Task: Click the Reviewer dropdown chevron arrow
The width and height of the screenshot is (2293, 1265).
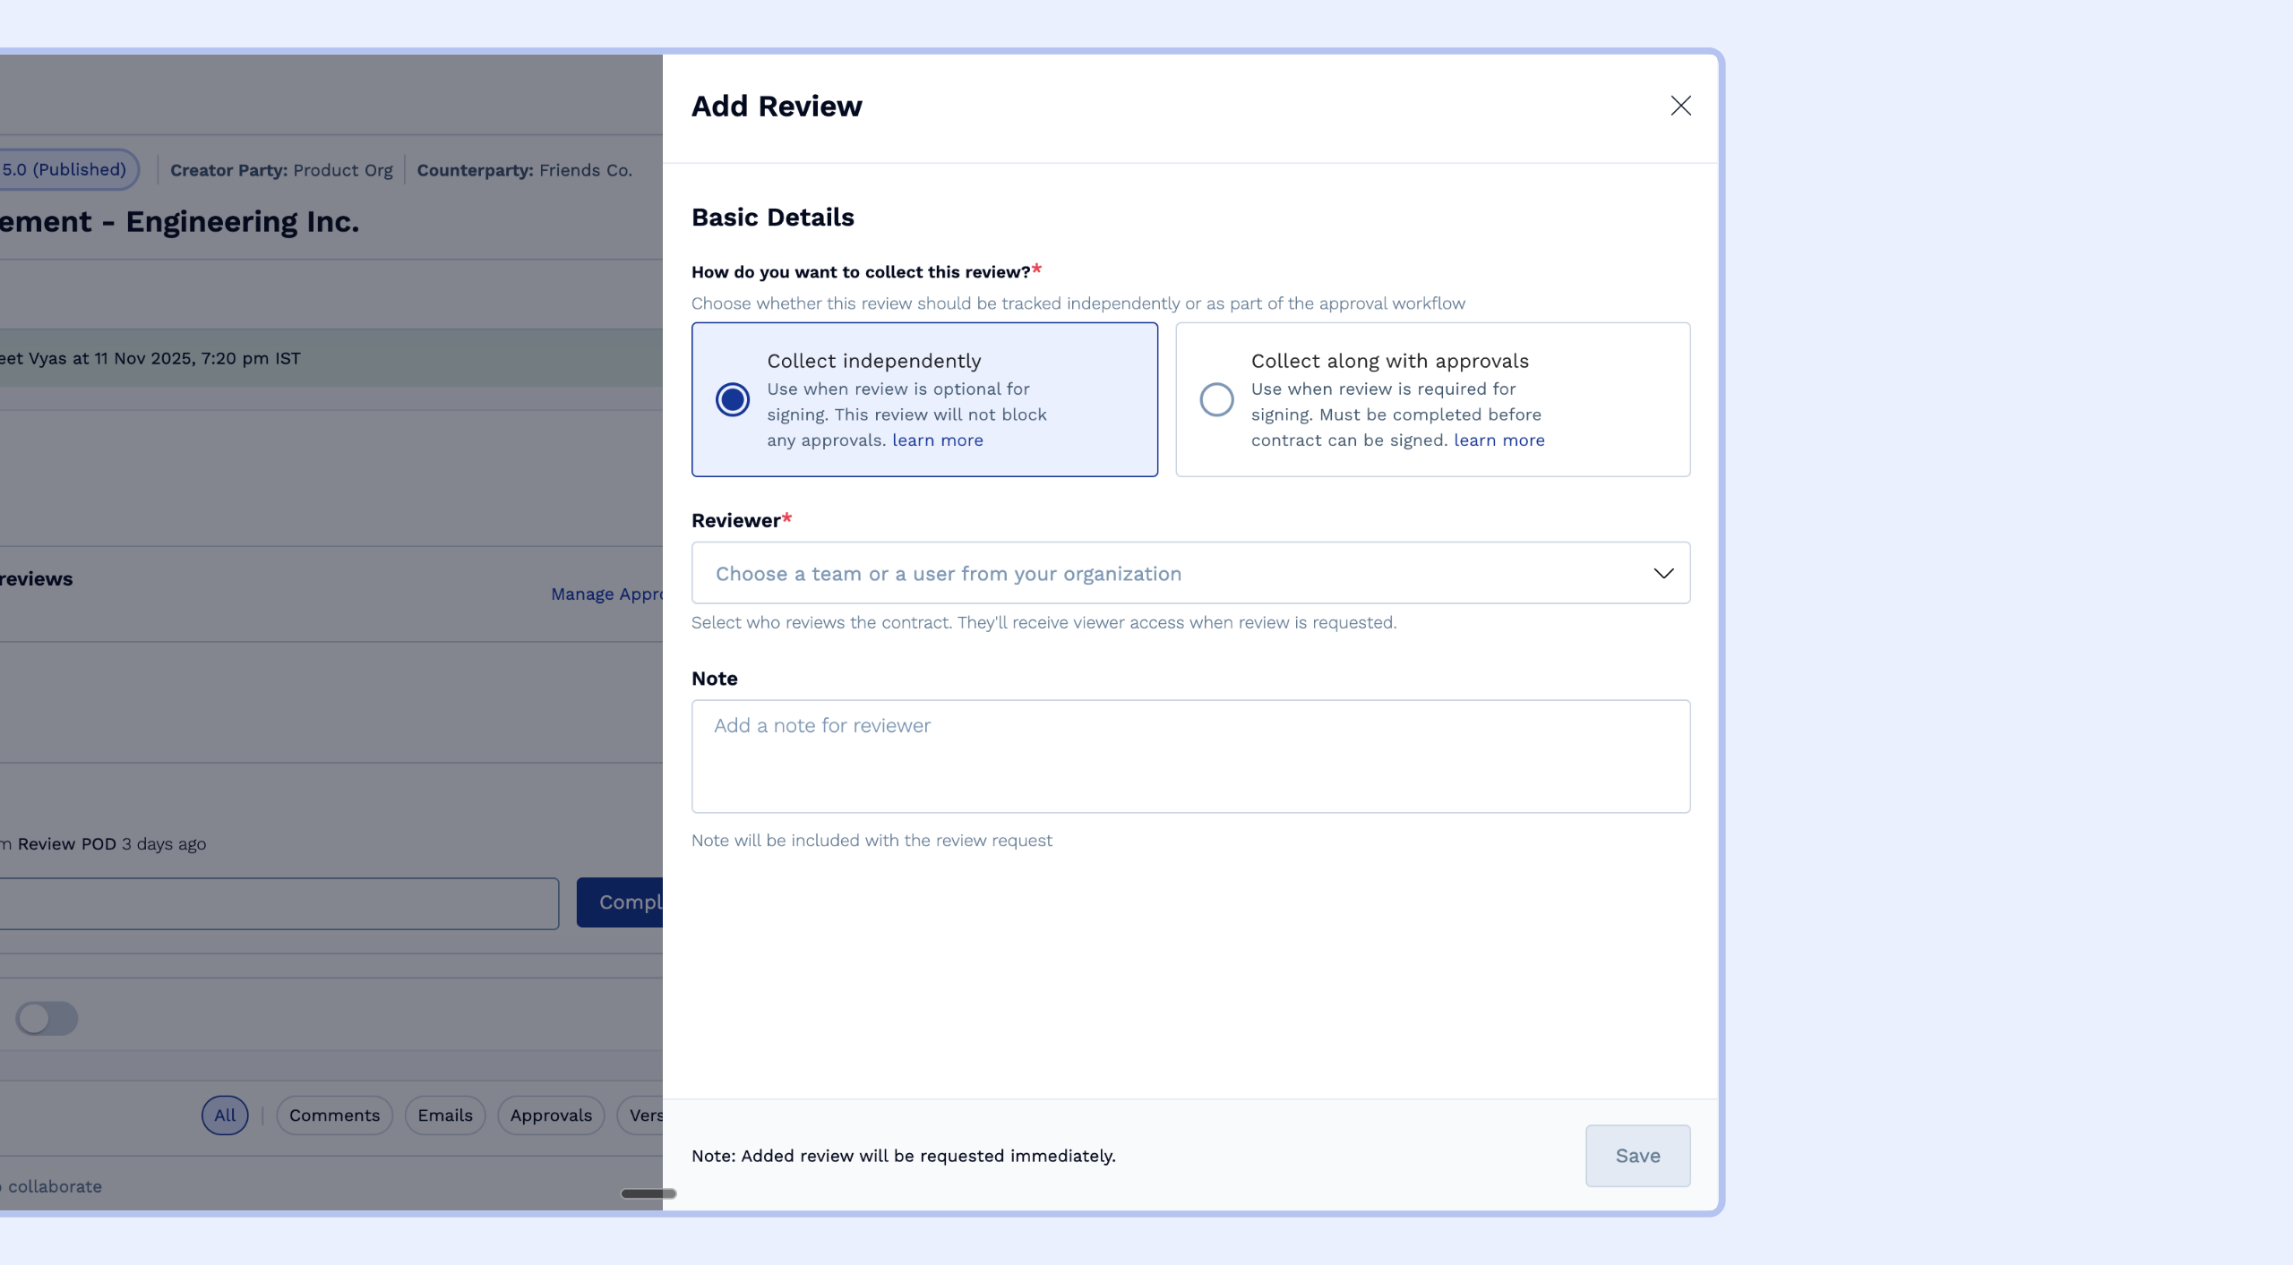Action: pyautogui.click(x=1663, y=573)
